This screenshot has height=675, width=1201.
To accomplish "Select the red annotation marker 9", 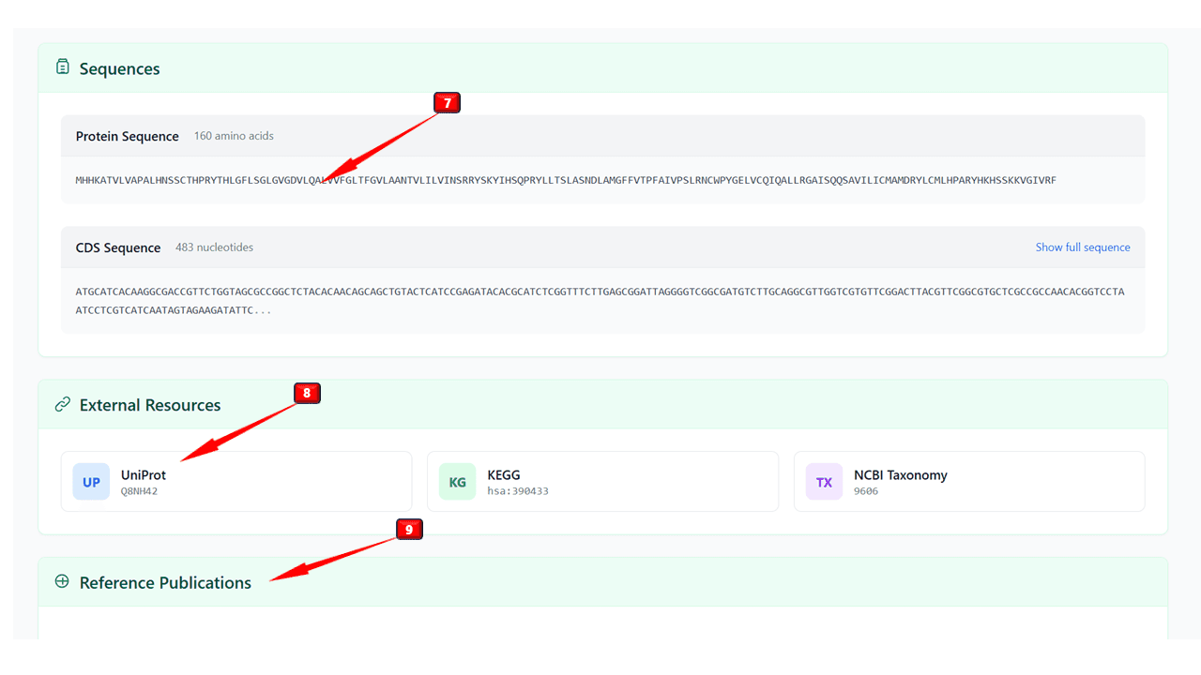I will point(409,530).
